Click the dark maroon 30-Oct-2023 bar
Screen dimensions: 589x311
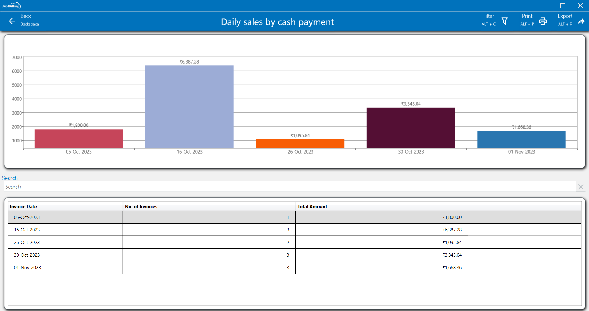point(411,128)
